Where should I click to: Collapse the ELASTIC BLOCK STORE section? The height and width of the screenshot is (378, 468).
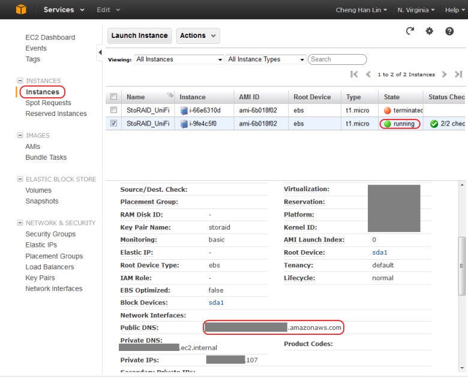point(20,179)
